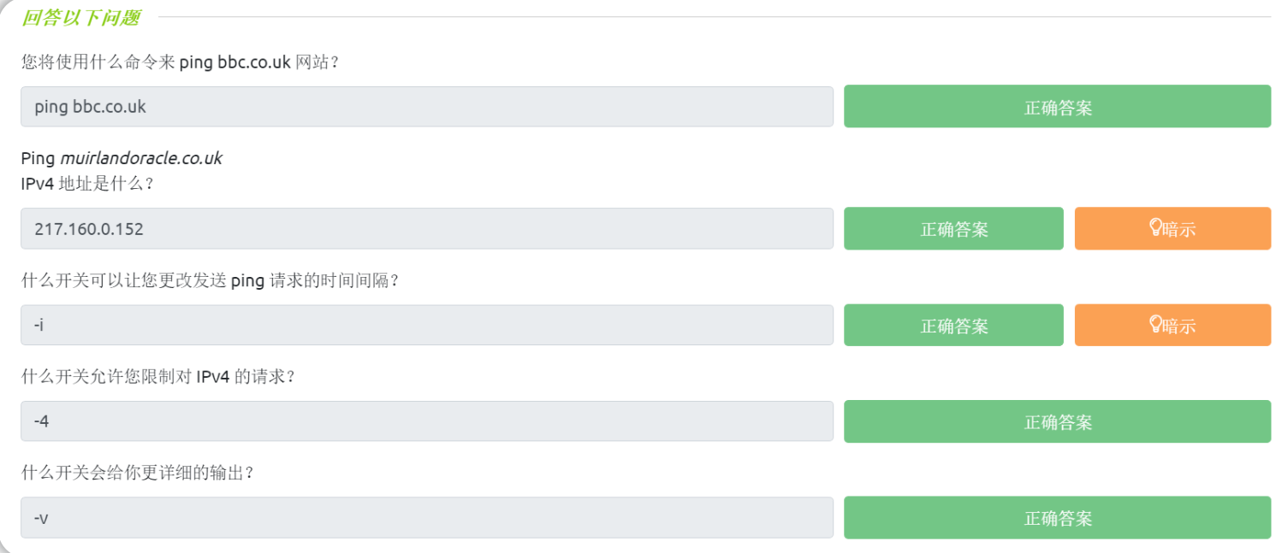This screenshot has width=1282, height=553.
Task: Focus the field containing ping bbc.co.uk
Action: pyautogui.click(x=427, y=107)
